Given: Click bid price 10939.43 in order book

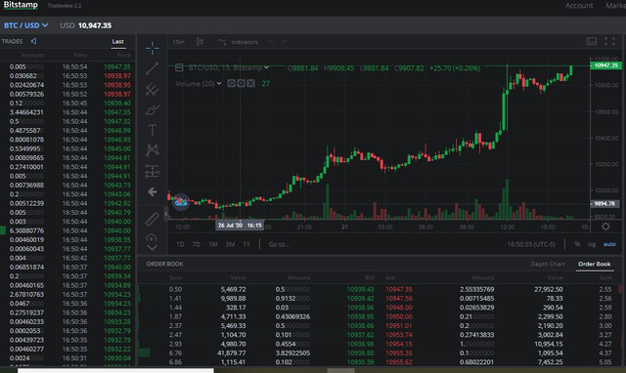Looking at the screenshot, I should click(x=360, y=289).
